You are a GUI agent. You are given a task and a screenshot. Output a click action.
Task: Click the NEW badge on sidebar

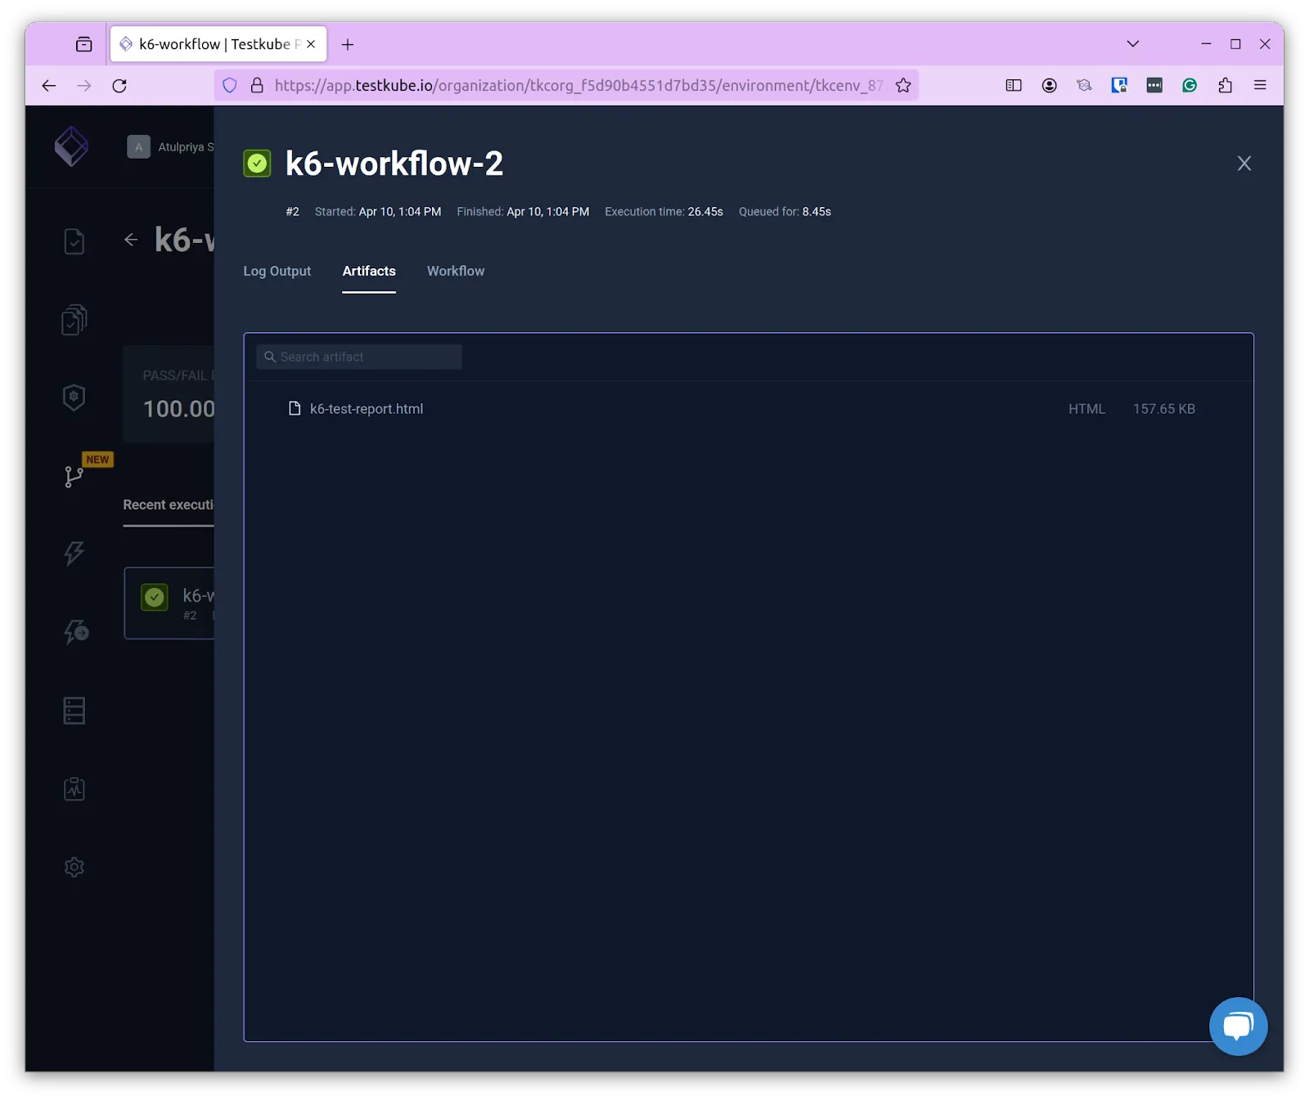point(97,460)
